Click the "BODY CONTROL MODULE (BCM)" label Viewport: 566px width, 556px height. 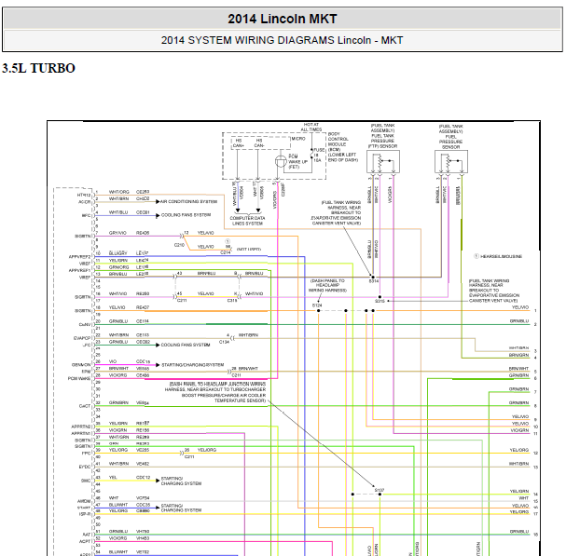[338, 142]
